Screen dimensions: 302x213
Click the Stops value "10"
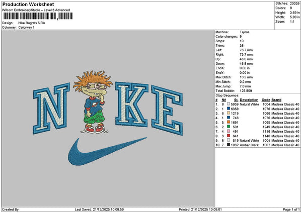(242, 41)
